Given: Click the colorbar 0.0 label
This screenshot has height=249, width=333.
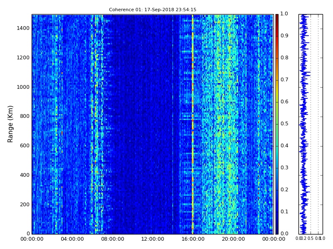Looking at the screenshot, I should pyautogui.click(x=284, y=234).
